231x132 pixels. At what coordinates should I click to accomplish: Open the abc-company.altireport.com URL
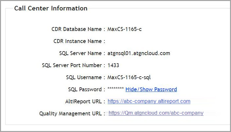pyautogui.click(x=149, y=101)
